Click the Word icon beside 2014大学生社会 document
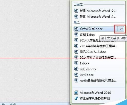This screenshot has height=105, width=127. (x=76, y=40)
